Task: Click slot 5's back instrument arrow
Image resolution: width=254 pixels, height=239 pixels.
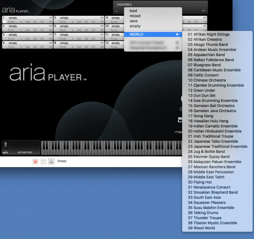Action: coord(100,18)
